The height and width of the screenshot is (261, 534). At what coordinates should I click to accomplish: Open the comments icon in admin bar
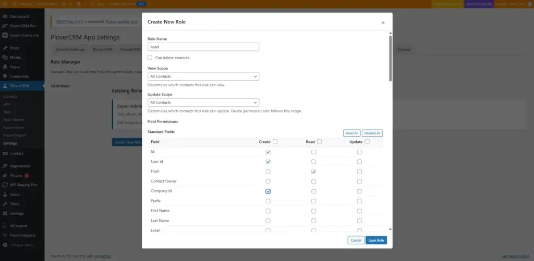[x=79, y=4]
